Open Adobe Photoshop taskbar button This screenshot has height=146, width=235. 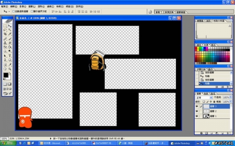pyautogui.click(x=182, y=143)
